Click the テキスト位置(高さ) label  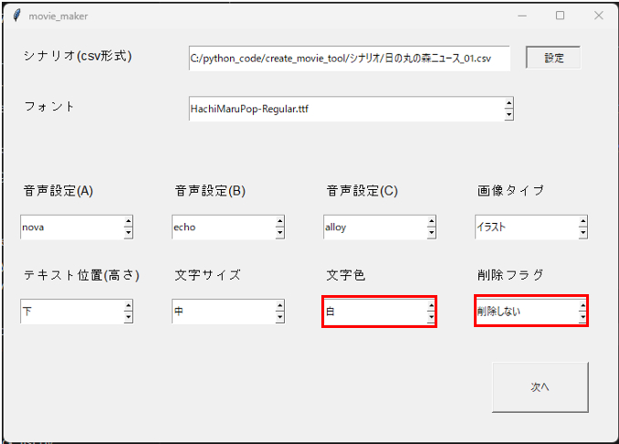(81, 275)
